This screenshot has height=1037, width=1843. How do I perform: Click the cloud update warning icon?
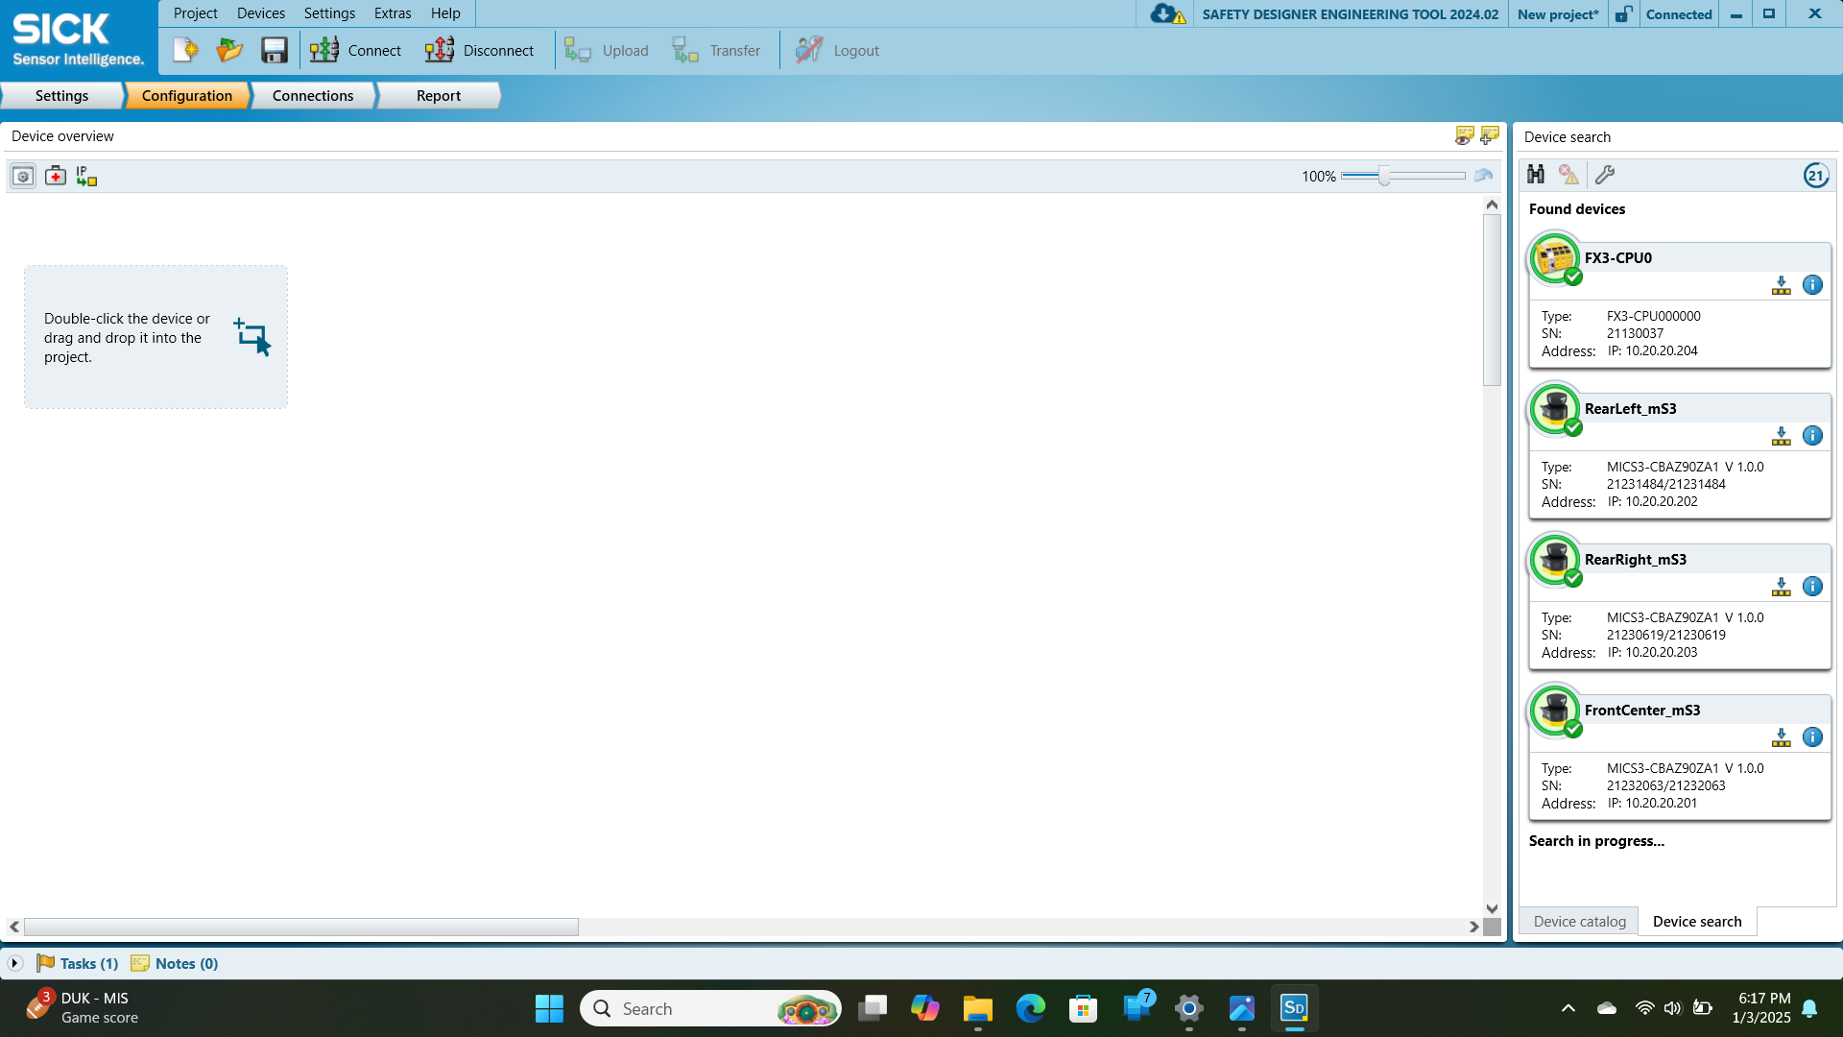coord(1167,13)
